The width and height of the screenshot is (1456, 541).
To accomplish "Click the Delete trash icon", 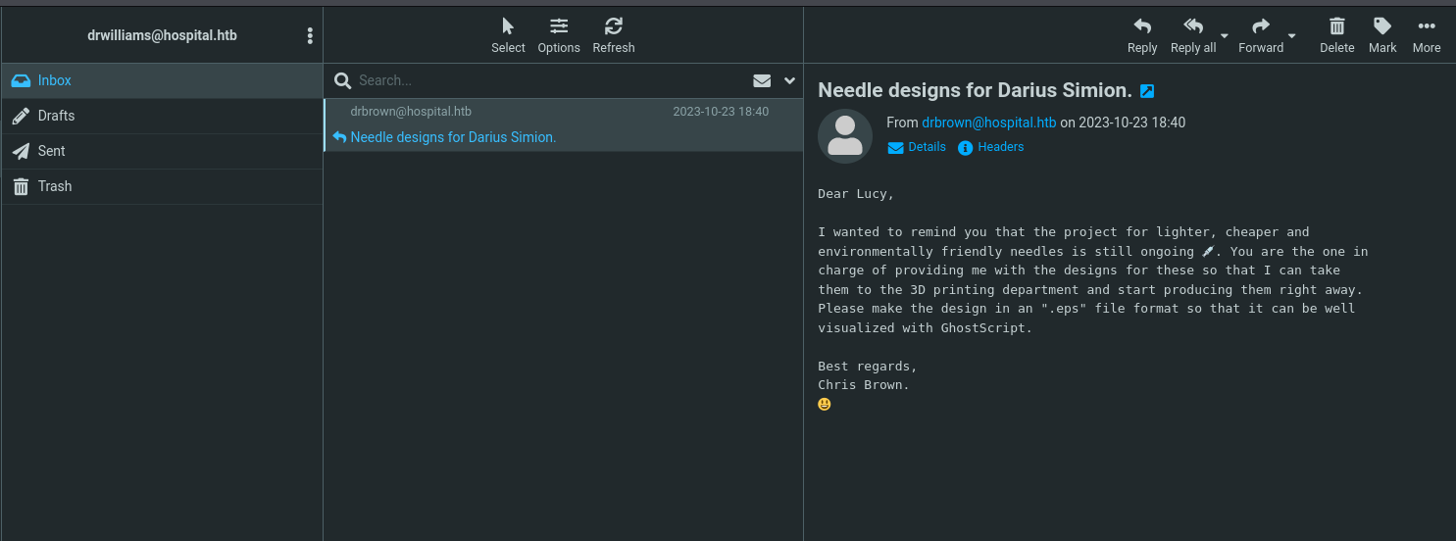I will [x=1336, y=35].
